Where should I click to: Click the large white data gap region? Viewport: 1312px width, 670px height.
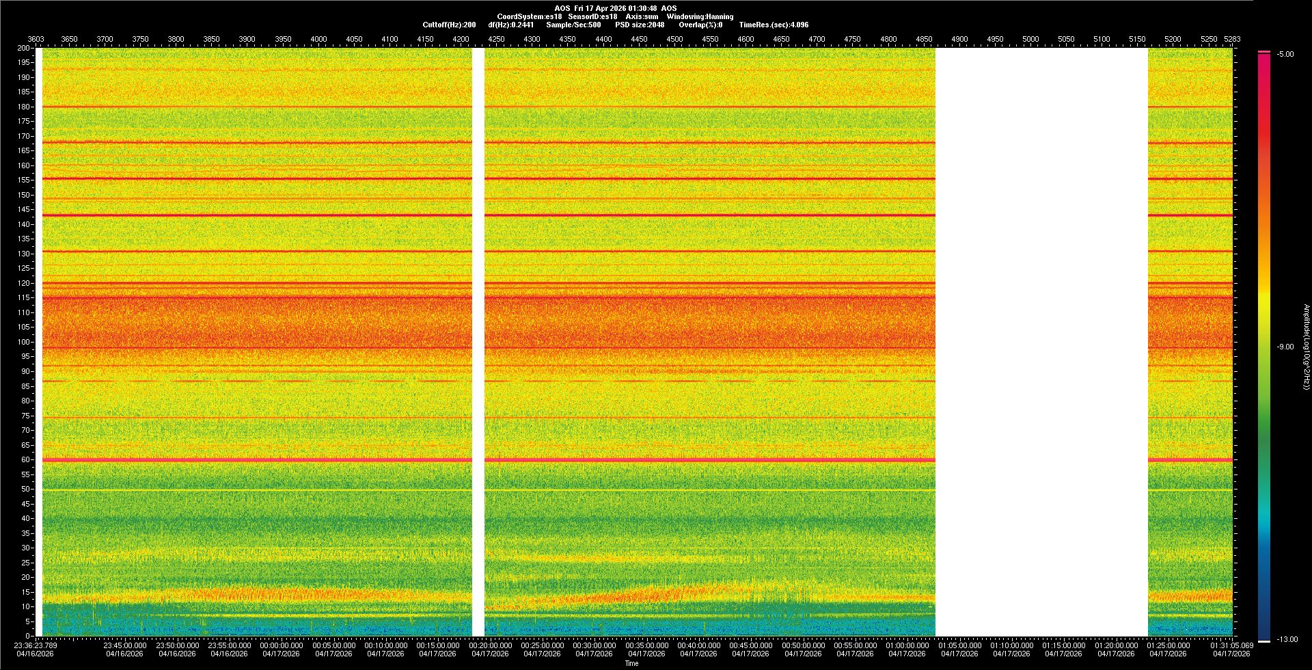tap(1041, 342)
